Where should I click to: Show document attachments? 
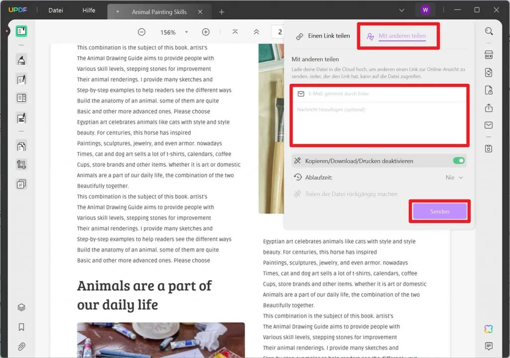(x=20, y=347)
